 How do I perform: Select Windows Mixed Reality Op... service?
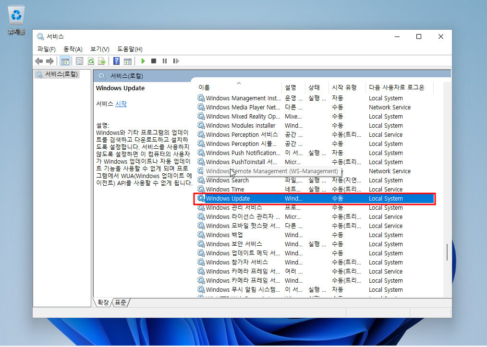[x=315, y=117]
